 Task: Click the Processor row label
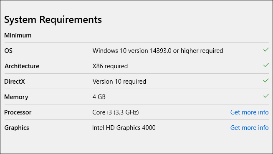point(18,112)
